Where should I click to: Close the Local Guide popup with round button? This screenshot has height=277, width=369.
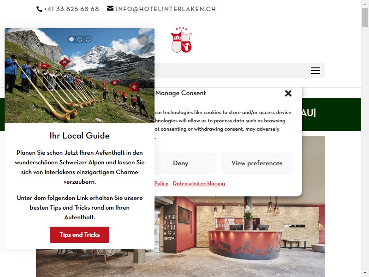pos(143,39)
